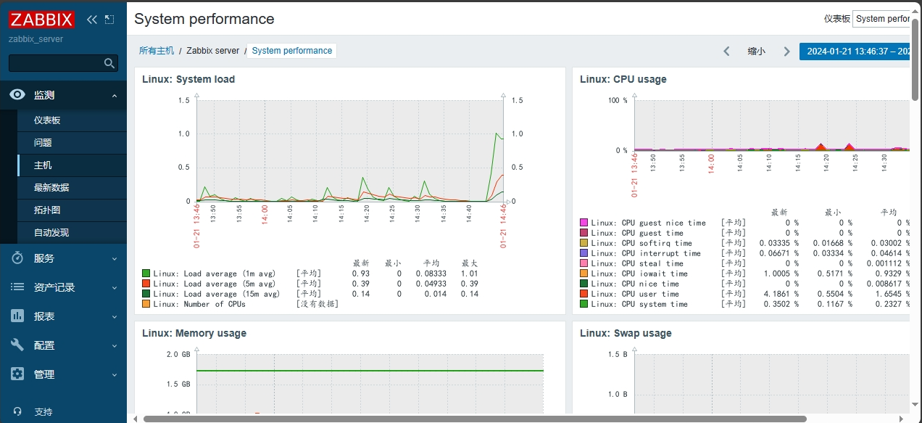Click the 资产记录 list icon
The image size is (922, 423).
pos(17,287)
